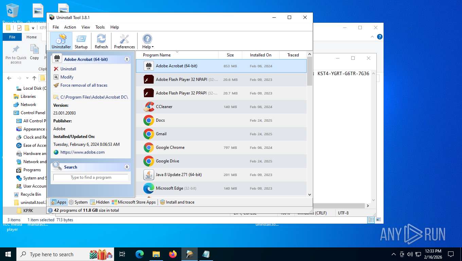Select the Java 8 Update 271 icon
The image size is (462, 261).
[x=149, y=175]
